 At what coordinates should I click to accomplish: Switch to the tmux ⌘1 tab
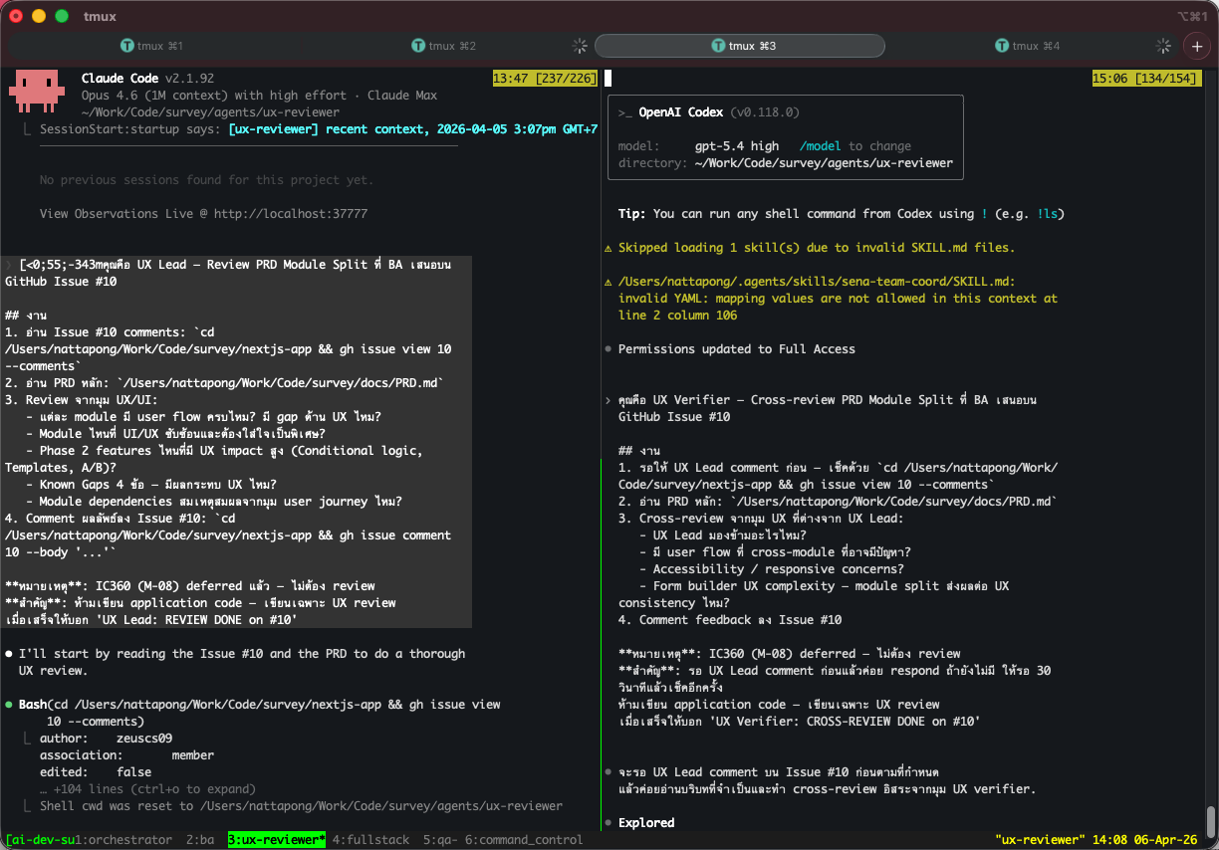pos(161,46)
